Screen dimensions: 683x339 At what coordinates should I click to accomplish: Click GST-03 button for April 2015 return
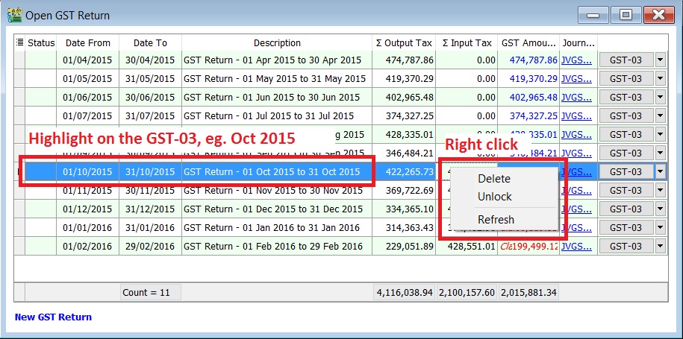(x=626, y=60)
